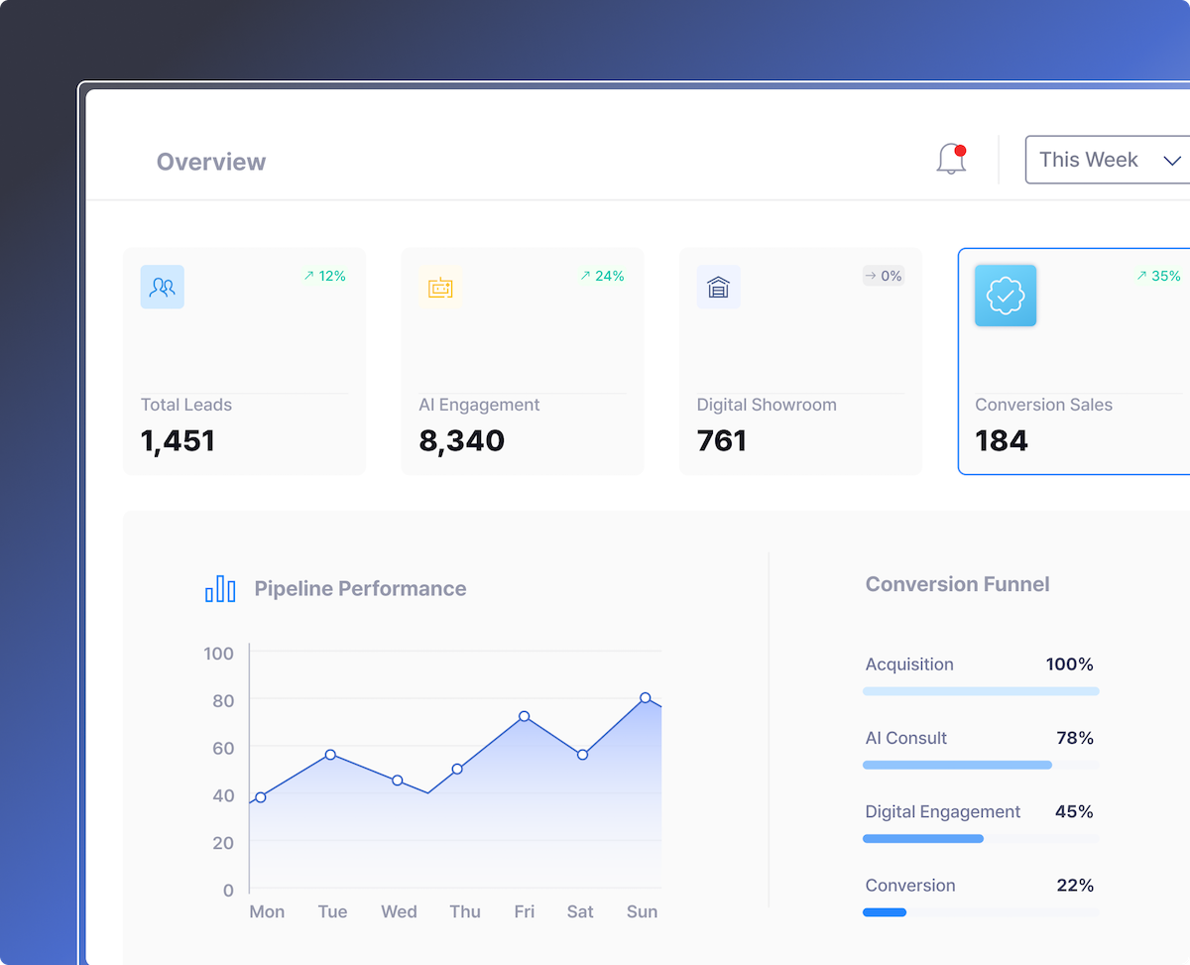The height and width of the screenshot is (965, 1190).
Task: Select the Overview heading tab
Action: pyautogui.click(x=211, y=162)
